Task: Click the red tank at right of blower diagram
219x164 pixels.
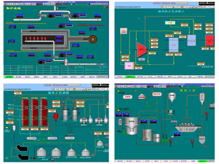Action: coord(209,39)
